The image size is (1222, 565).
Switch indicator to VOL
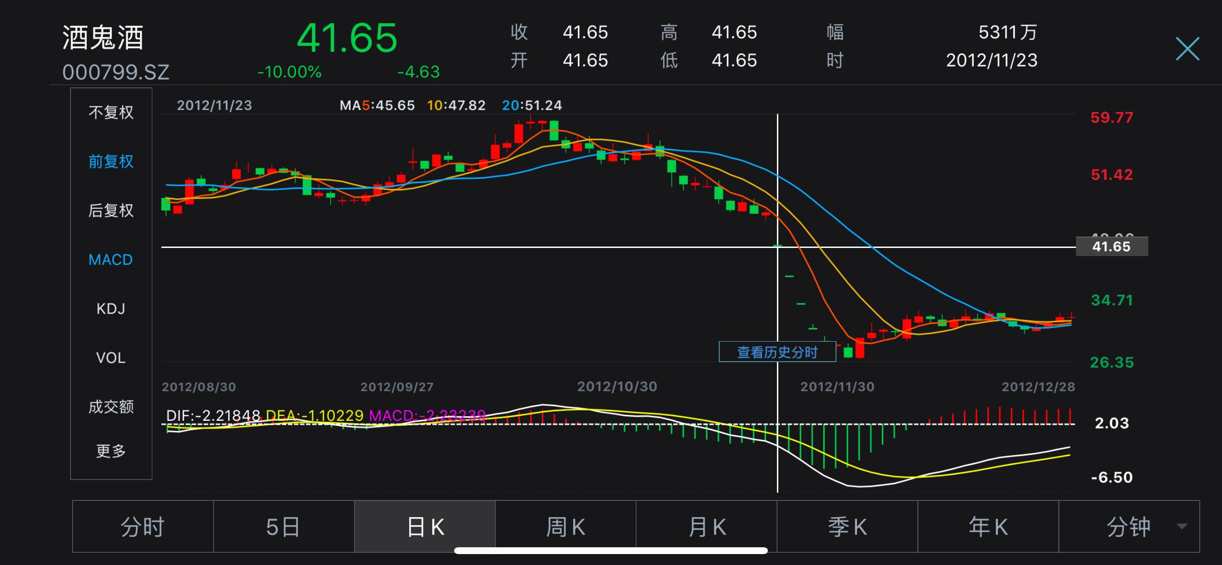click(110, 358)
